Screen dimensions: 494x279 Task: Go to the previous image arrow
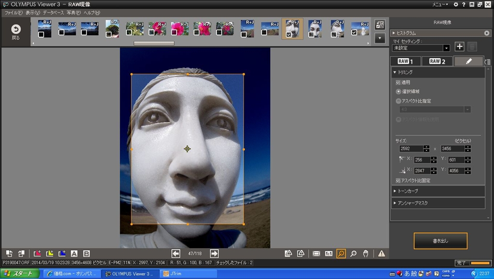(176, 253)
